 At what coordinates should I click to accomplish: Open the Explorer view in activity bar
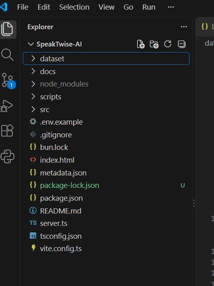(7, 29)
